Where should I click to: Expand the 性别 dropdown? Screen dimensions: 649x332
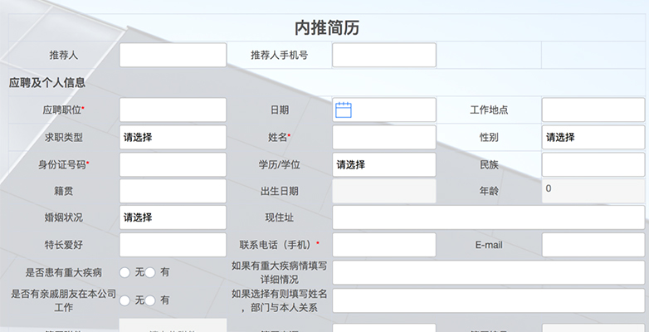point(593,137)
